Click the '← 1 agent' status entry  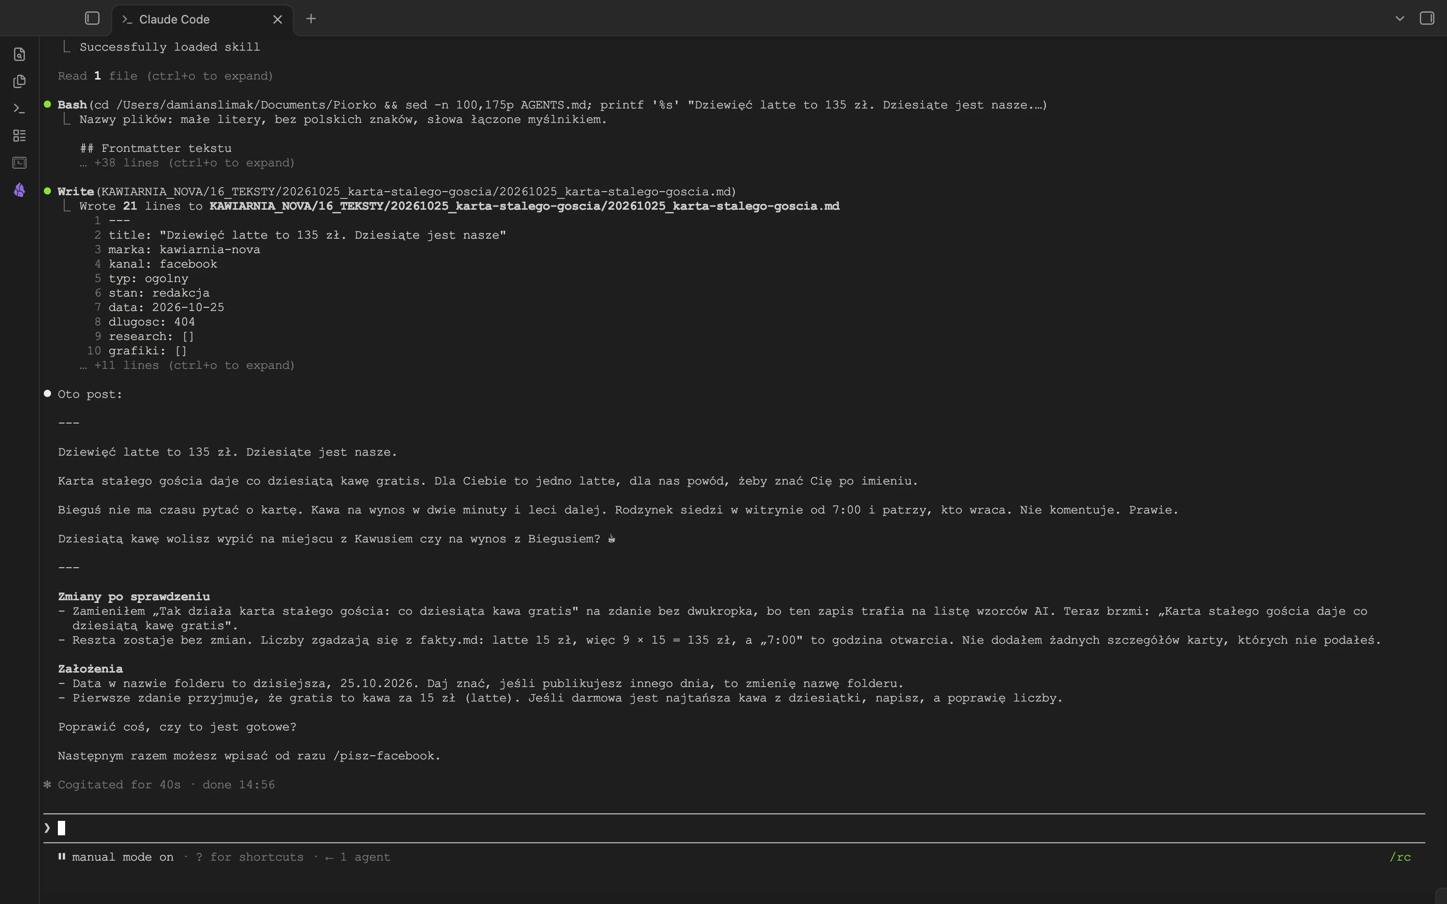point(358,857)
